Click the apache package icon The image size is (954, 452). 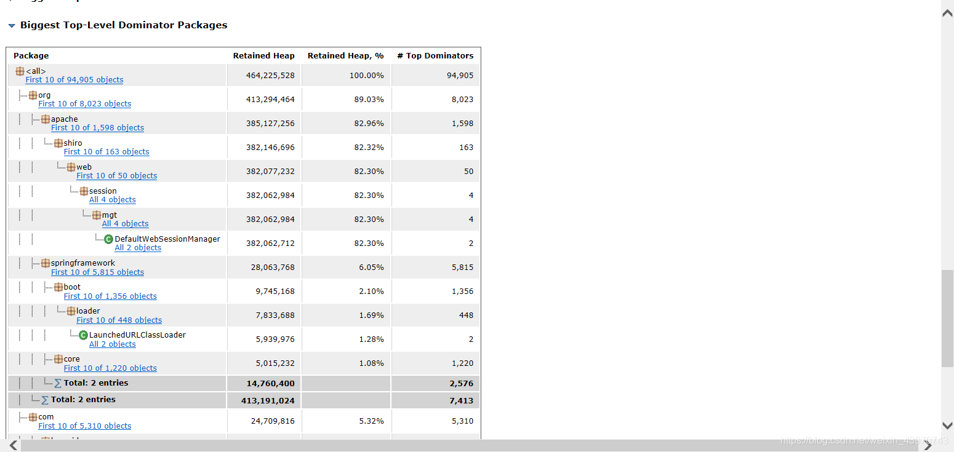point(46,119)
